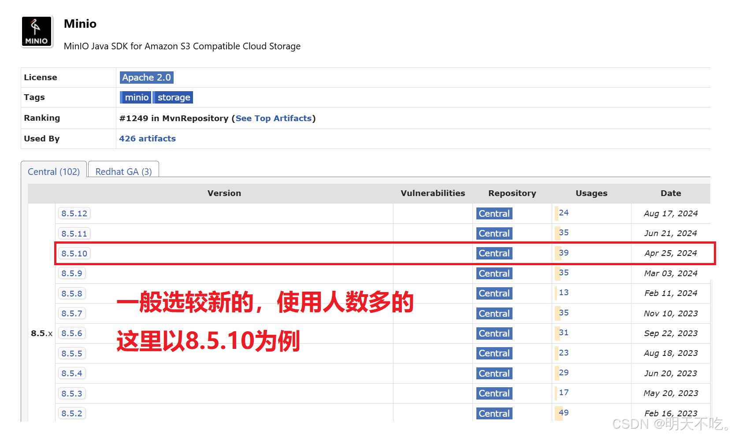Click the date May 20, 2023
Screen dimensions: 739x437
pos(671,393)
